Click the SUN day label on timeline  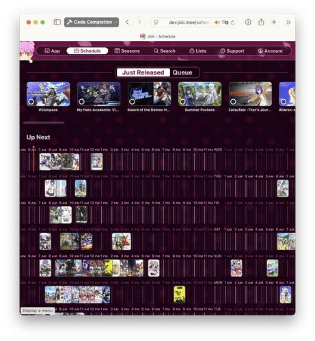click(218, 256)
